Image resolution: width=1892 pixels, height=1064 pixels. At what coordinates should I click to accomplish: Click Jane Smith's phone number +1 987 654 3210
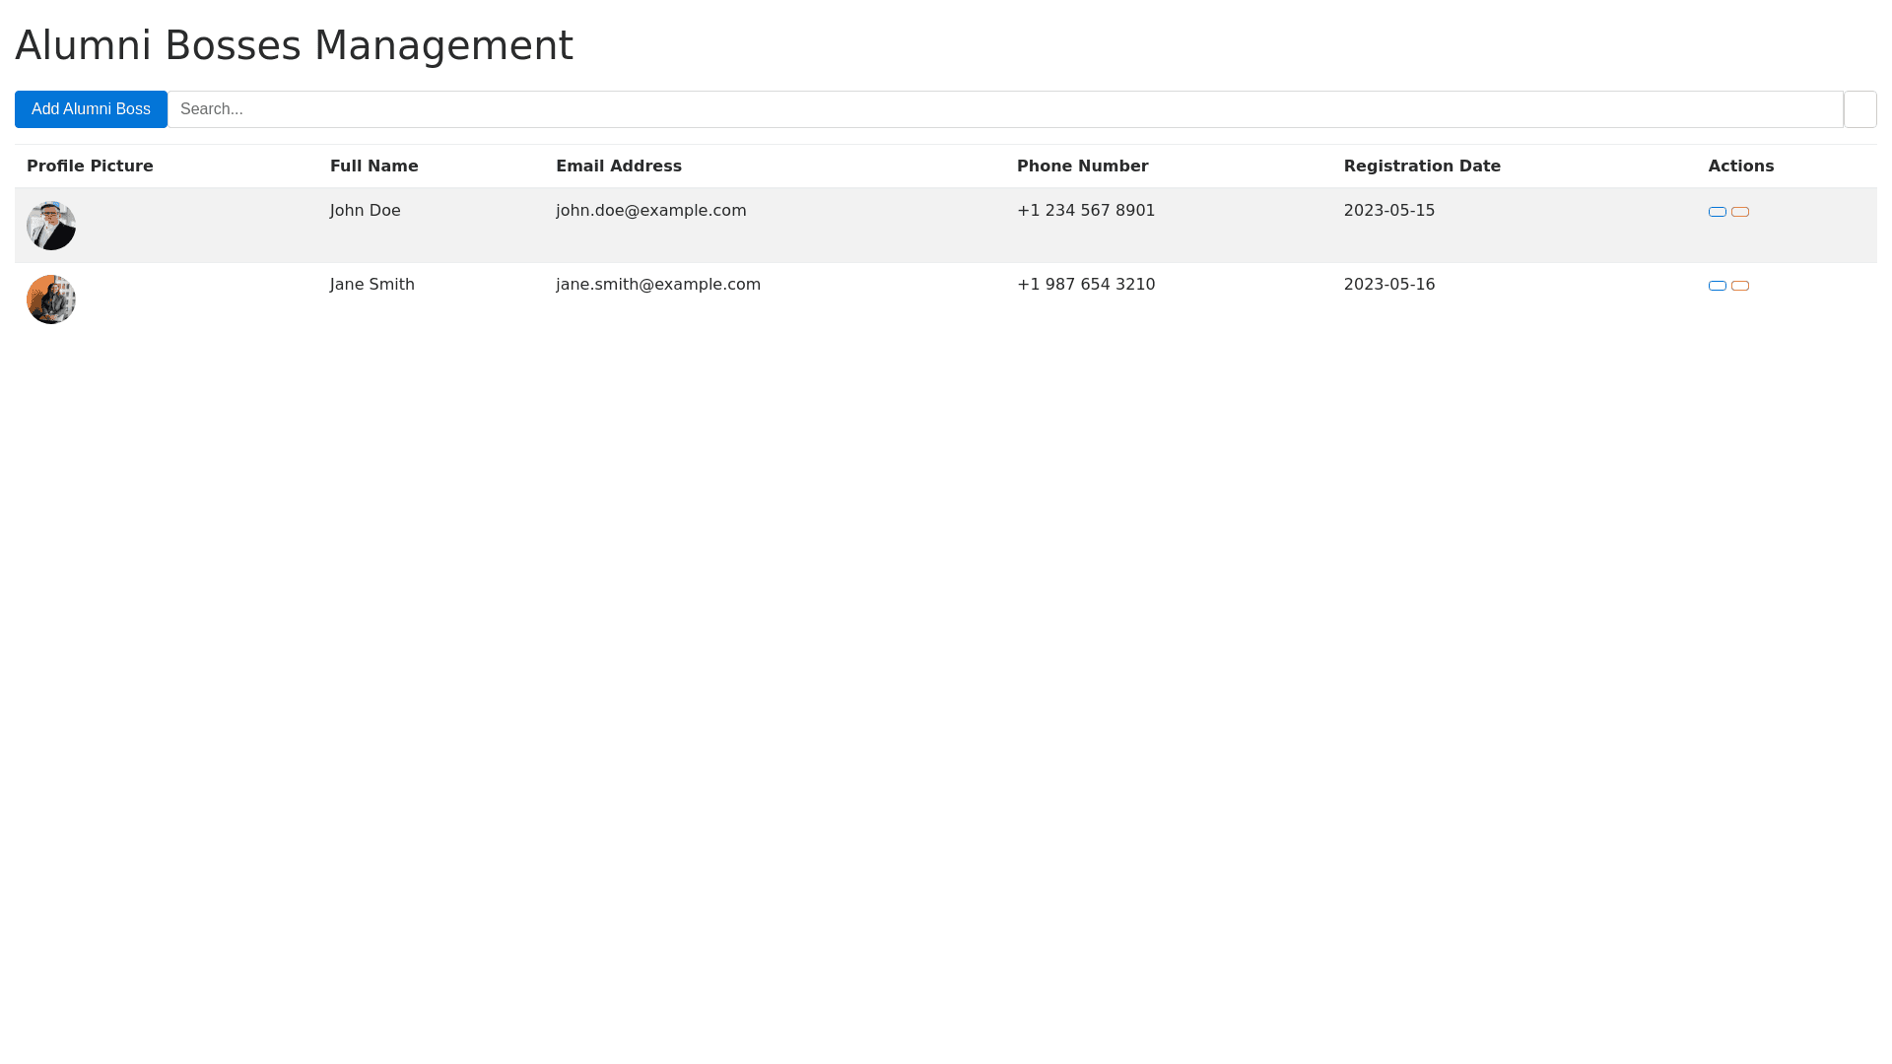pyautogui.click(x=1085, y=285)
